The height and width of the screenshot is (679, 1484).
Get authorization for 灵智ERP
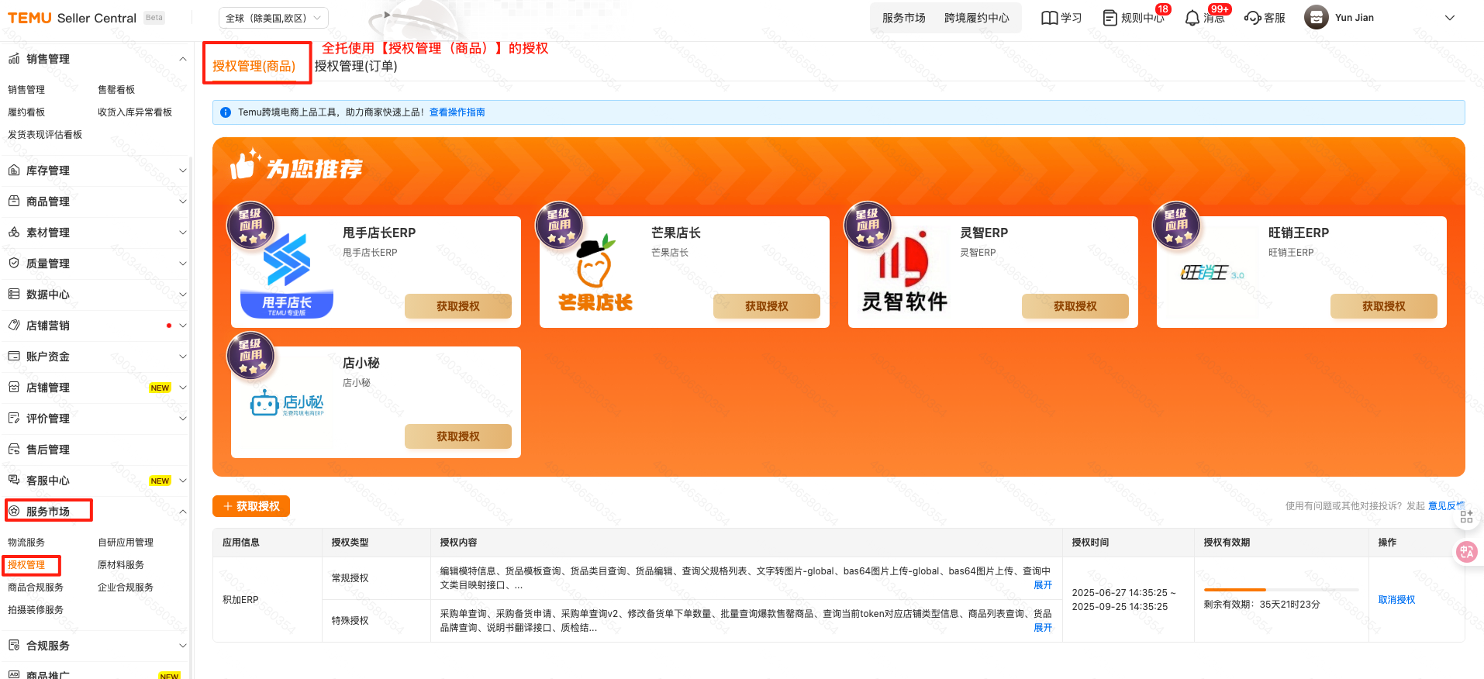1075,306
